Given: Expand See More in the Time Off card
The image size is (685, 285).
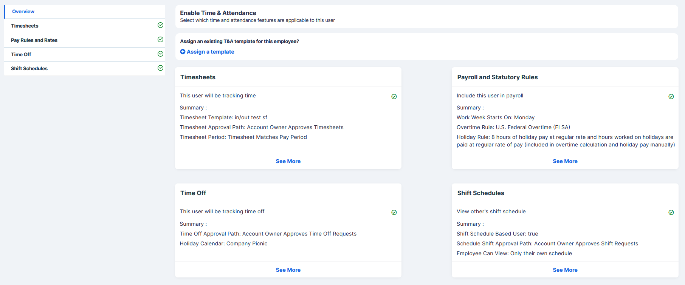Looking at the screenshot, I should coord(288,270).
